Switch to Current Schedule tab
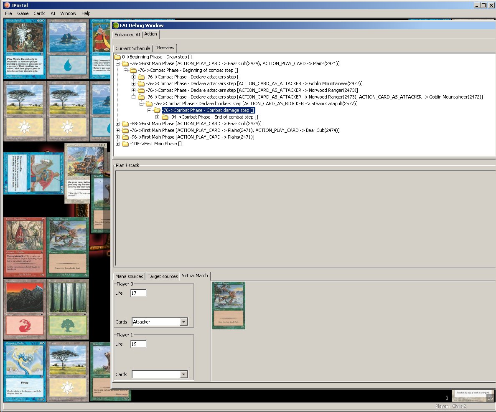The image size is (496, 412). [132, 48]
